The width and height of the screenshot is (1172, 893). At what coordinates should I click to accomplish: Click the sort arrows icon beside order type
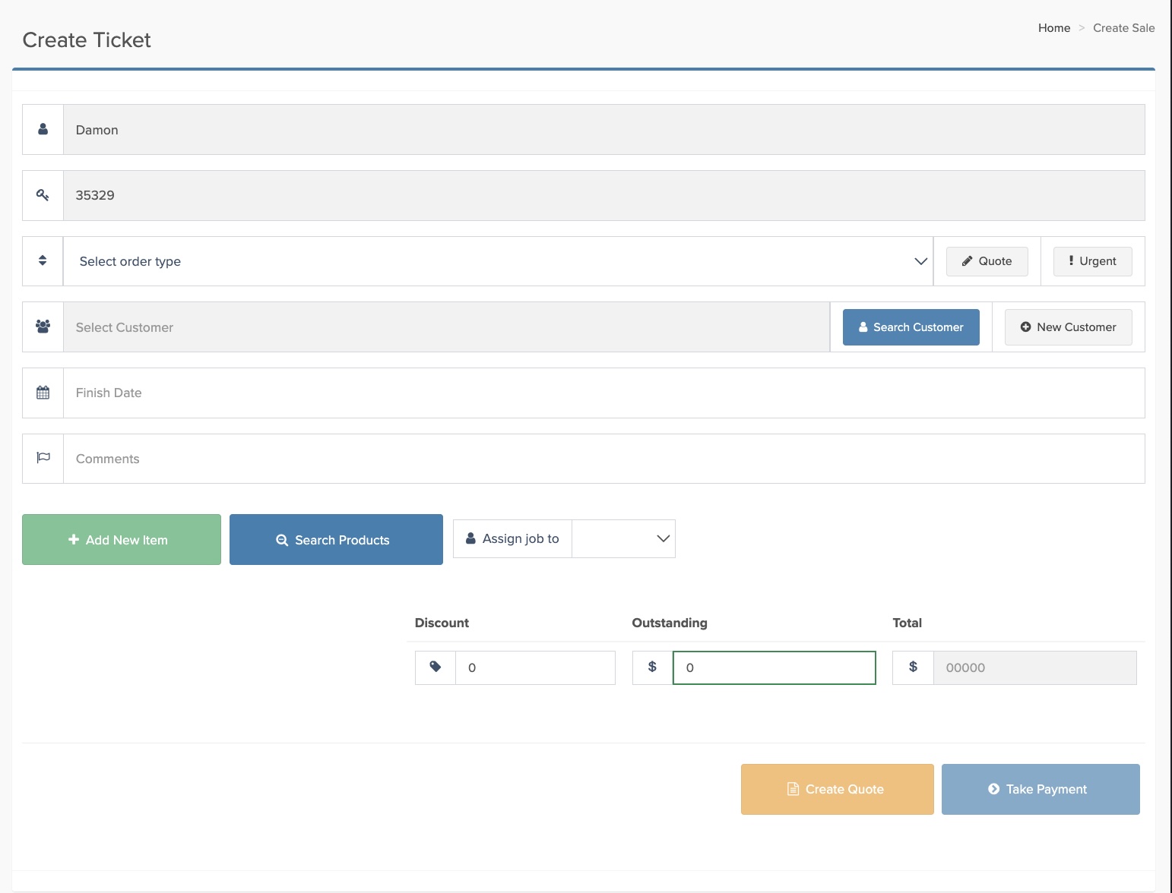point(43,260)
